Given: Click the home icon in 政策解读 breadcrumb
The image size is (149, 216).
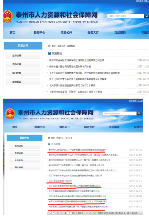Looking at the screenshot, I should (x=49, y=46).
